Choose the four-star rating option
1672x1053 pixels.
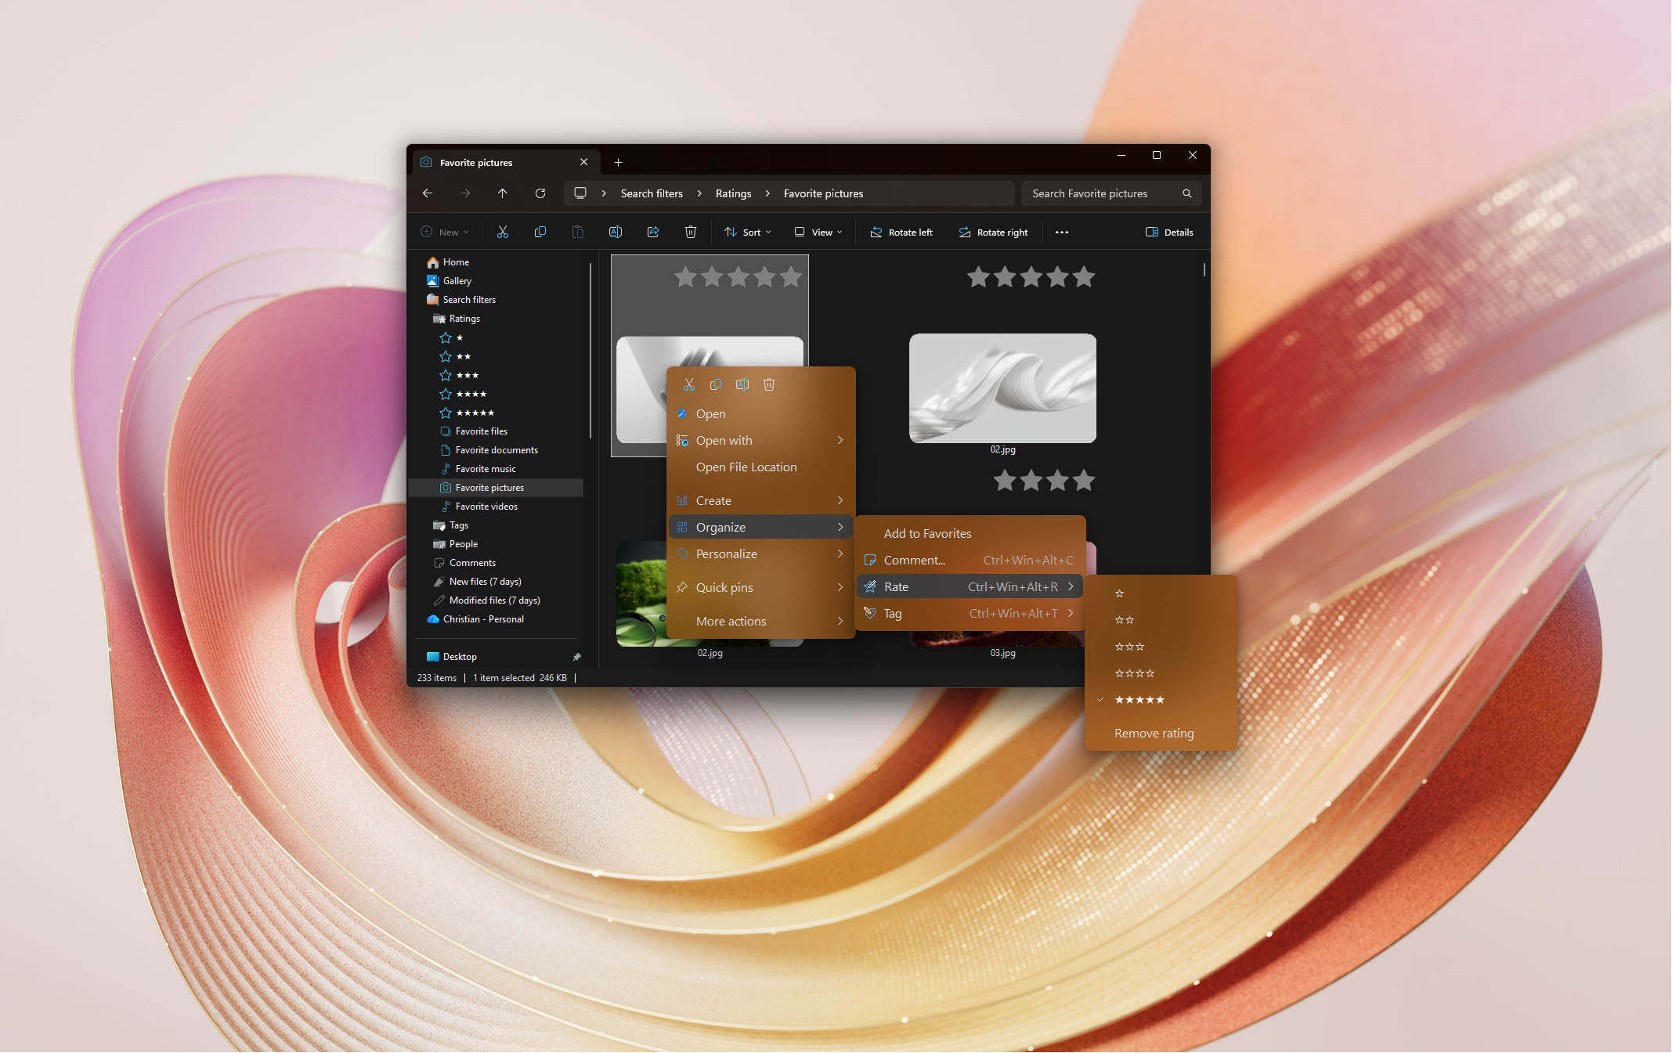click(x=1161, y=673)
